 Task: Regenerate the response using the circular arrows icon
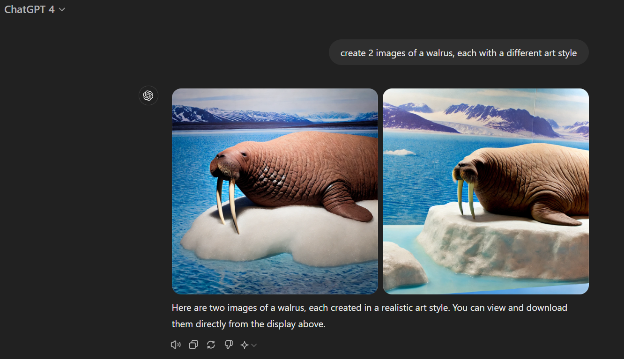[211, 345]
